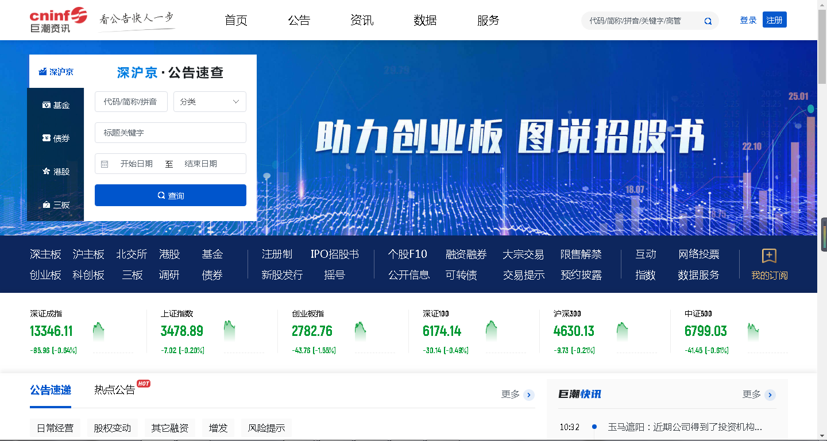The height and width of the screenshot is (441, 827).
Task: Click the 风险提示 filter tag
Action: 266,428
